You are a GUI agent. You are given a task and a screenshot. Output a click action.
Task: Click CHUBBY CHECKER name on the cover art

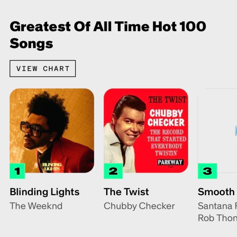(167, 118)
